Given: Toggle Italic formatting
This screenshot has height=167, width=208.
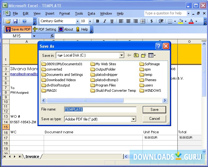Looking at the screenshot, I should [x=105, y=21].
